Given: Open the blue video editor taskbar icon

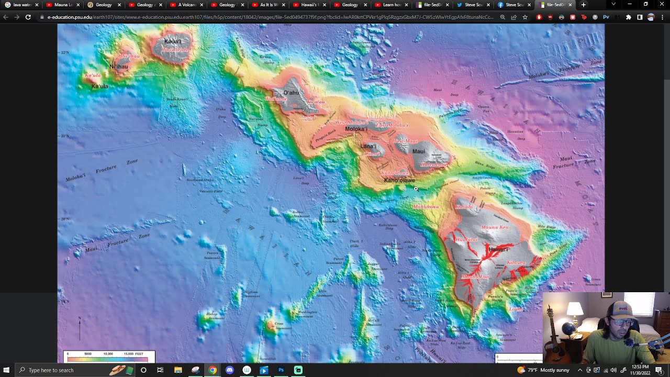Looking at the screenshot, I should click(264, 370).
